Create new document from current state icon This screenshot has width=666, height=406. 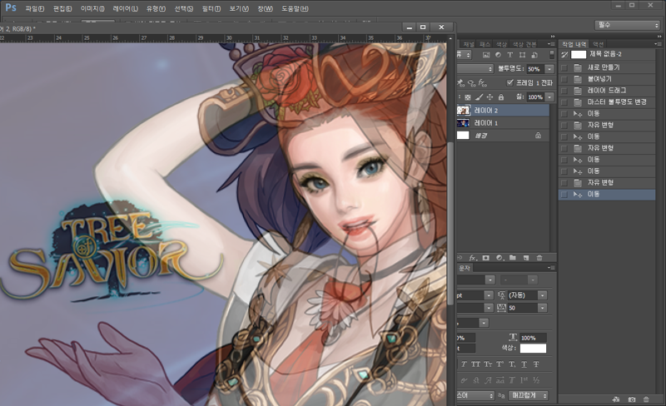pyautogui.click(x=616, y=399)
